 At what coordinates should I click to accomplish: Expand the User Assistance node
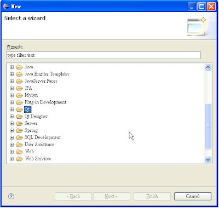click(11, 145)
